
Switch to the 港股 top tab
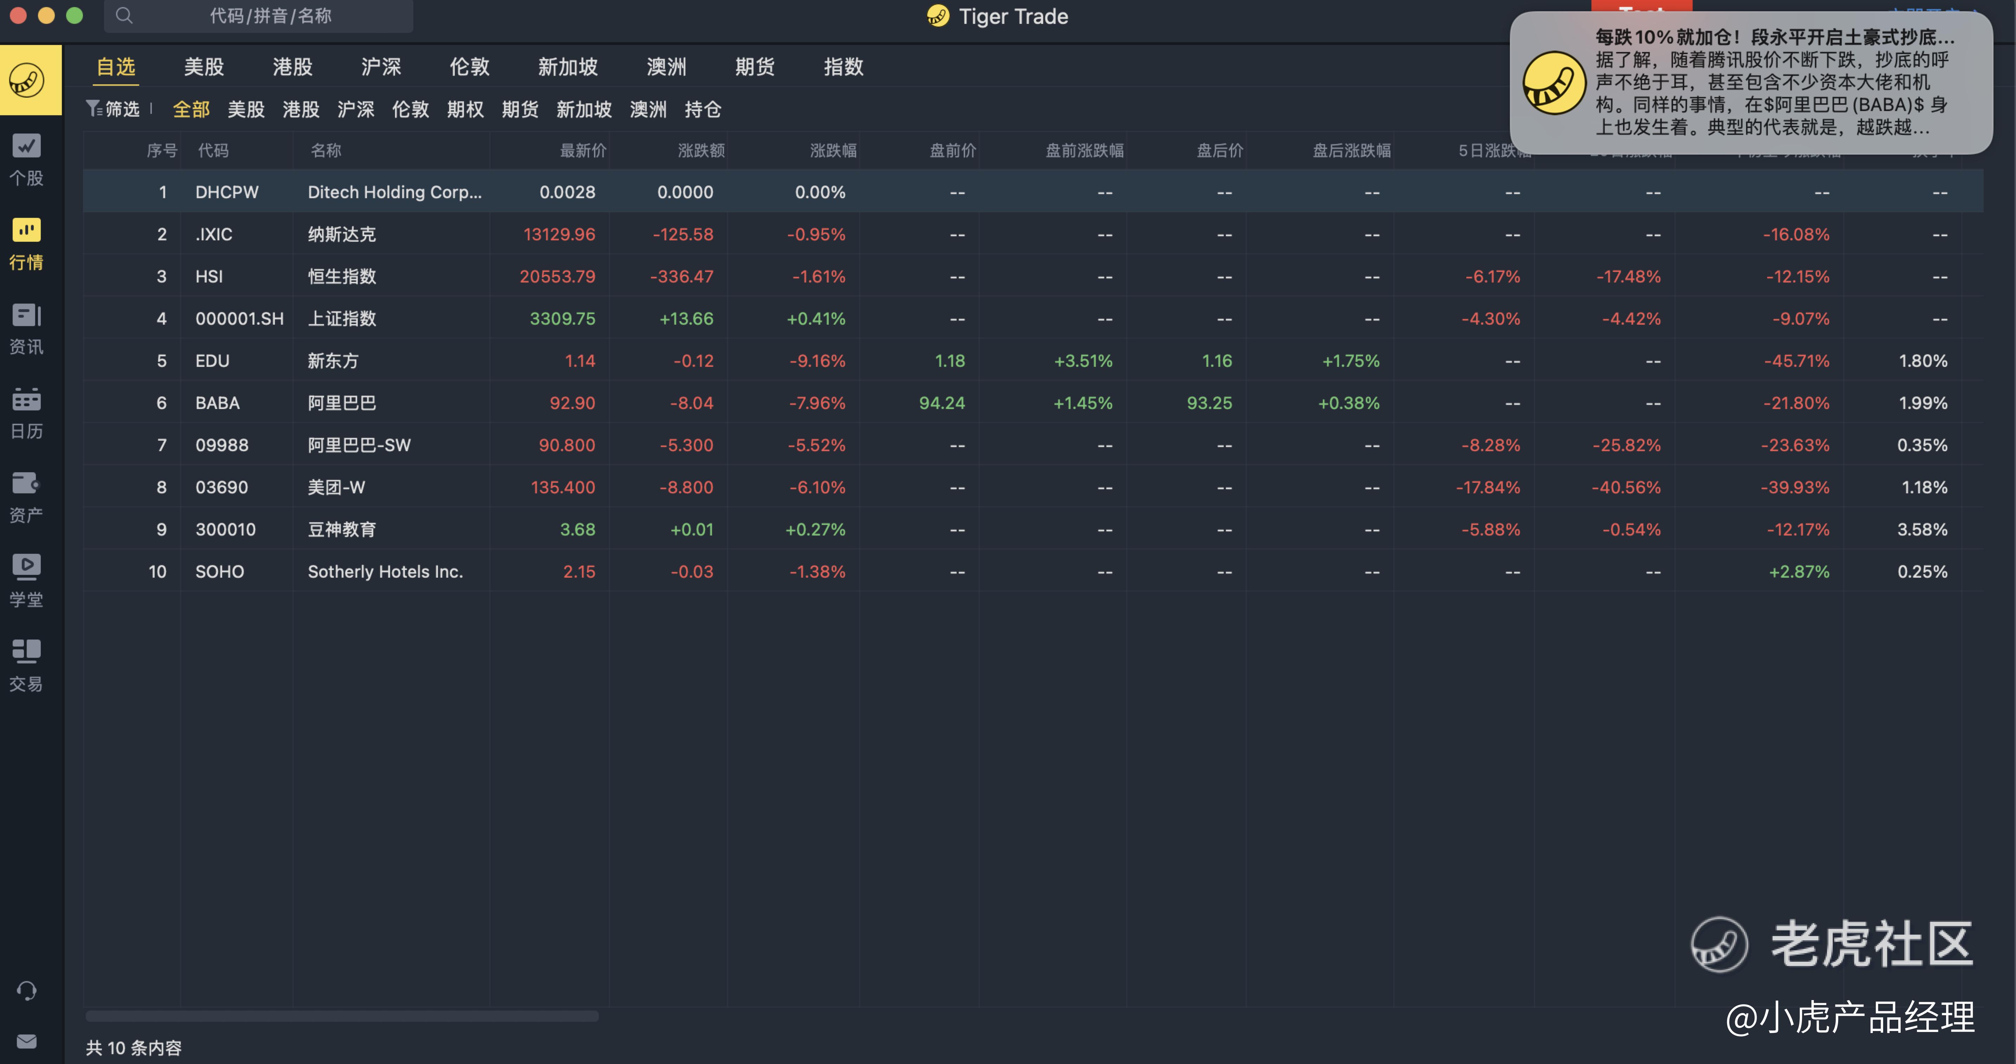pyautogui.click(x=292, y=66)
